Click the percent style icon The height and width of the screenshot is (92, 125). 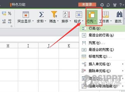click(9, 13)
